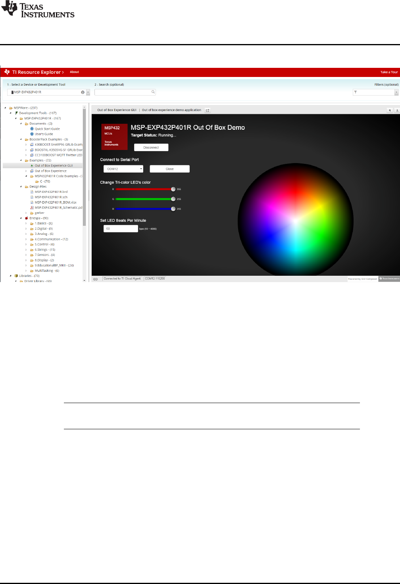Open 8.Display - (2) folder
The image size is (400, 584).
(44, 260)
